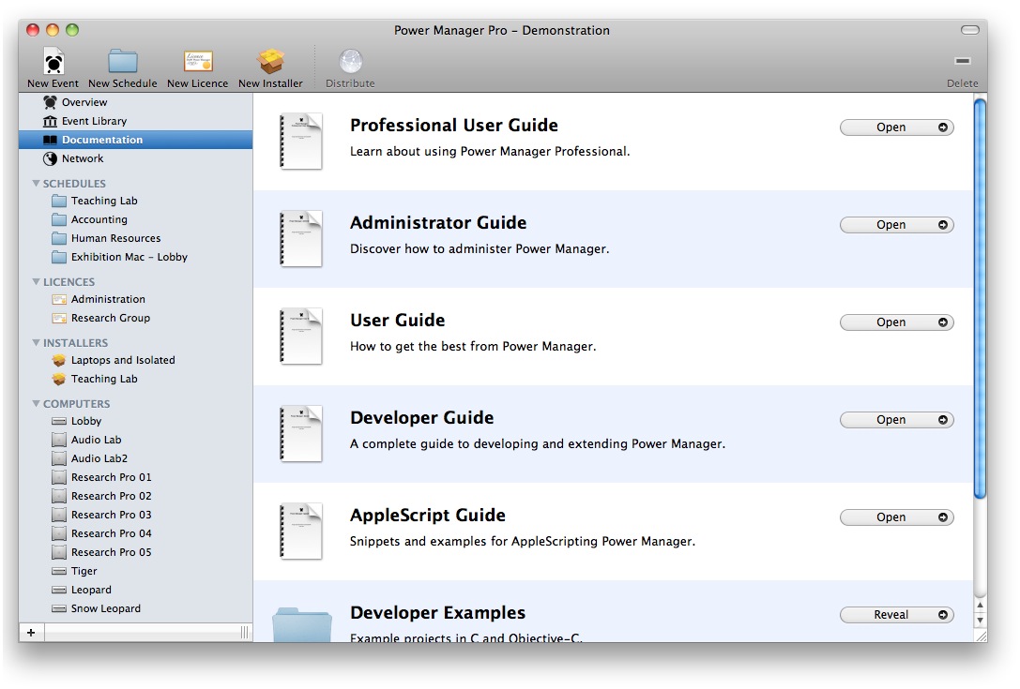Click the Professional User Guide document thumbnail

(x=300, y=141)
